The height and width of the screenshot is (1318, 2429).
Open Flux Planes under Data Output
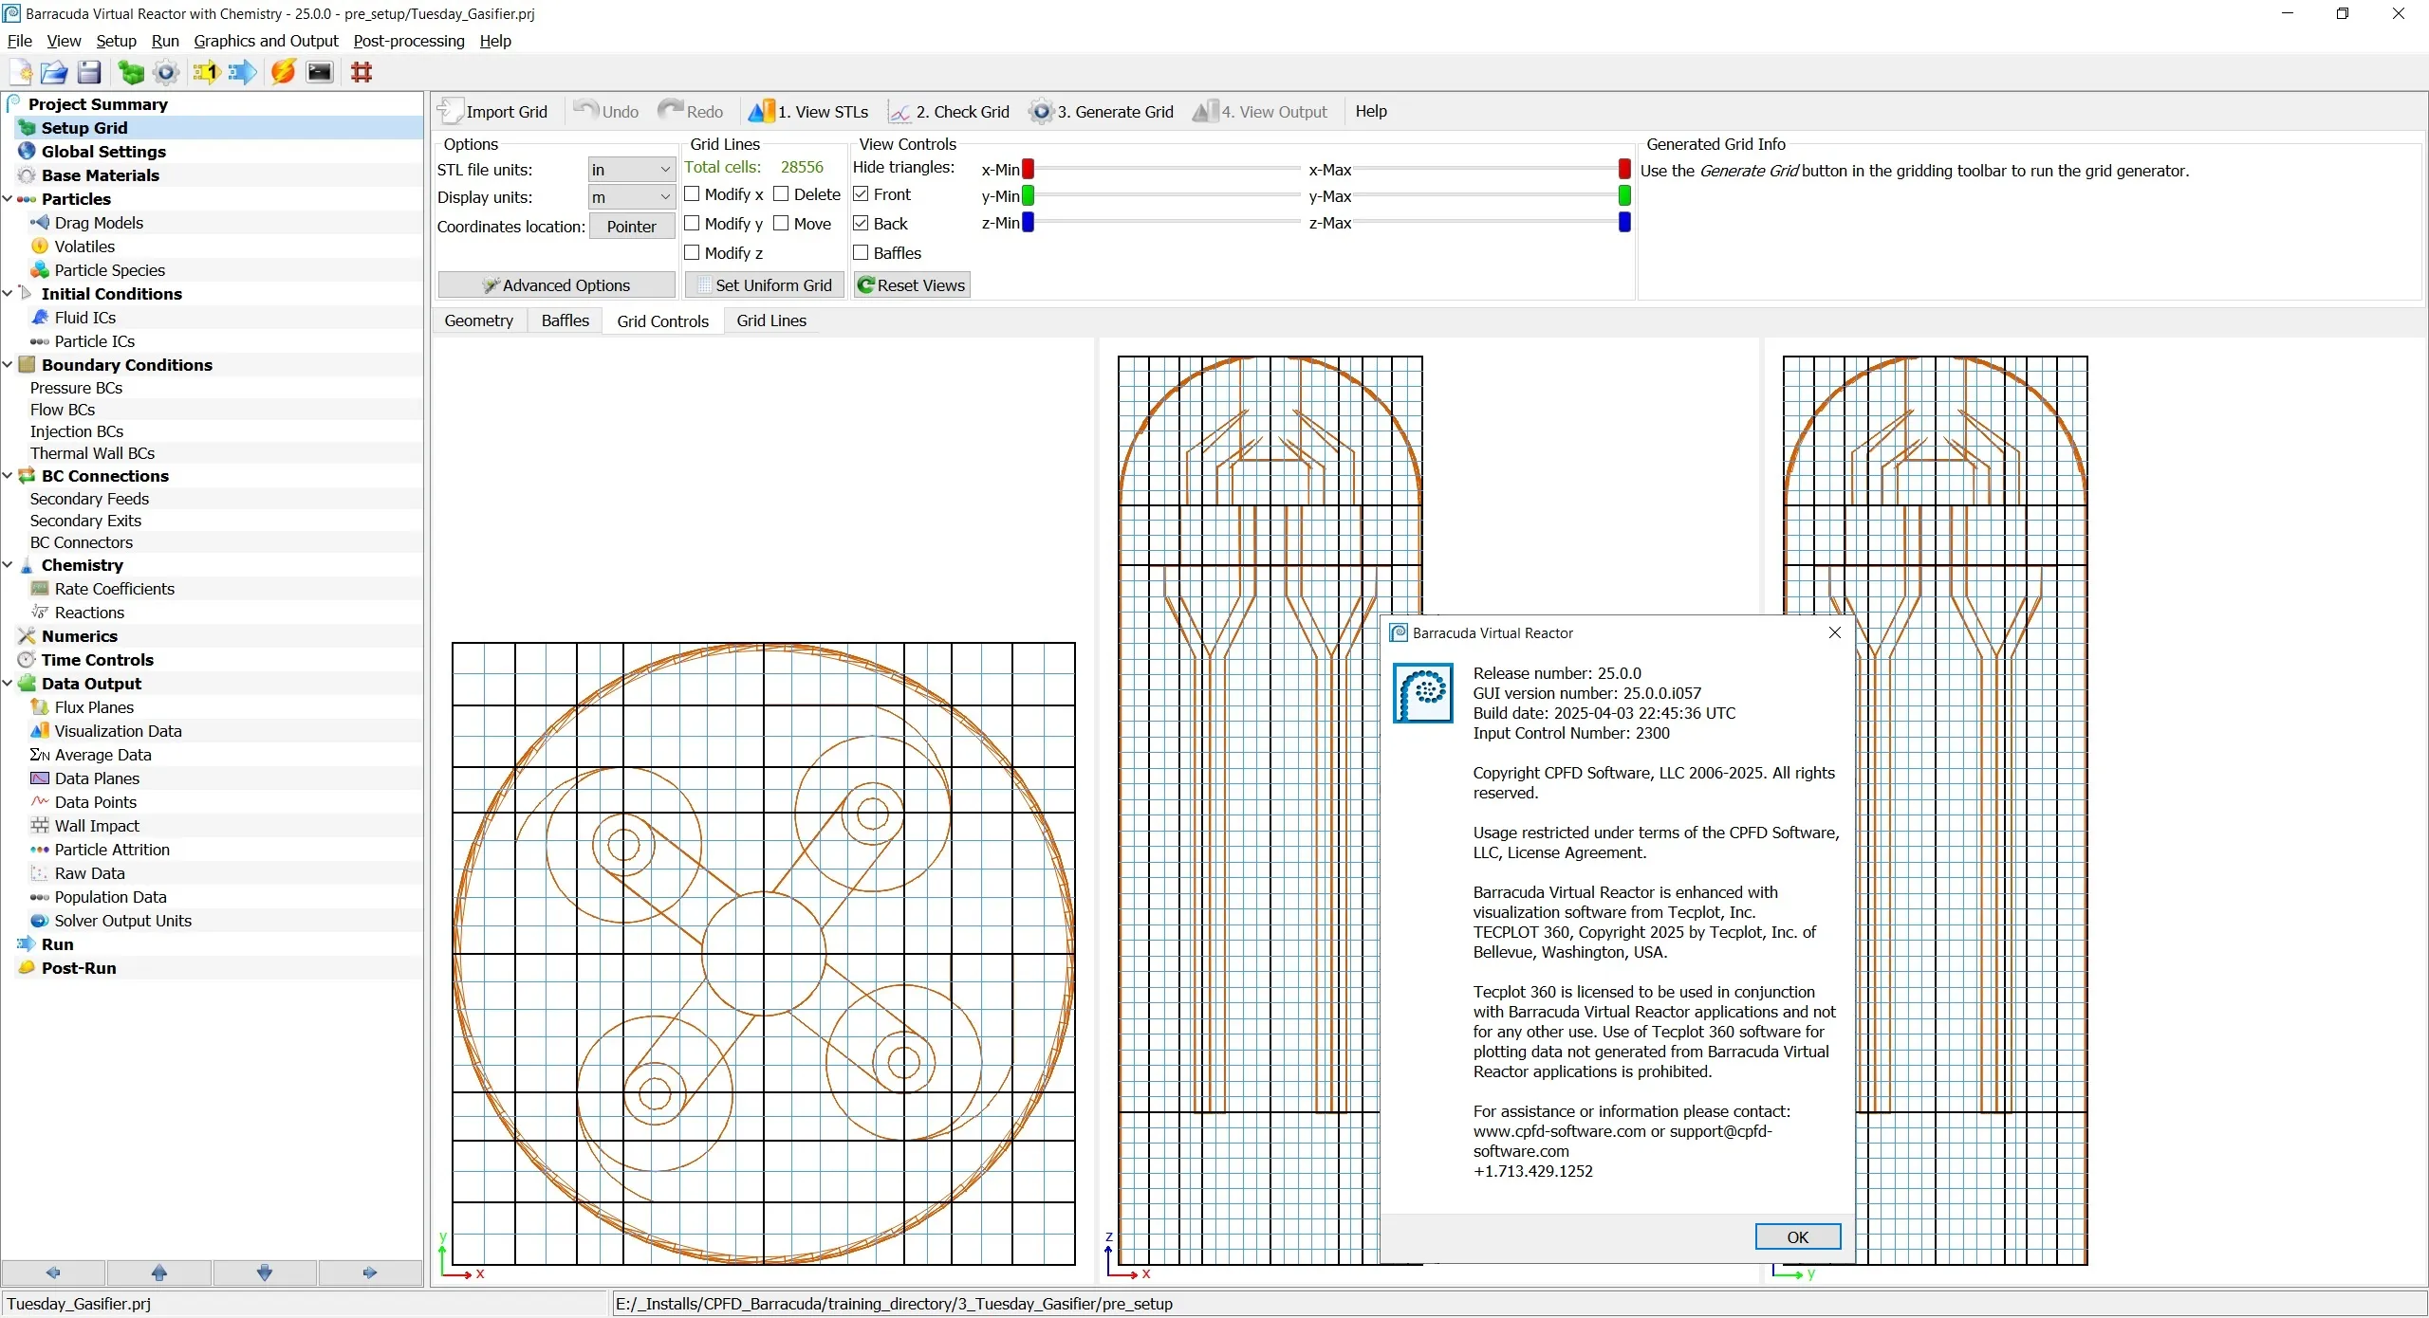tap(94, 707)
